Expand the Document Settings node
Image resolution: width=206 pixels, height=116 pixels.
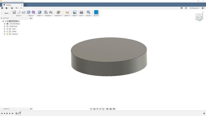click(5, 24)
